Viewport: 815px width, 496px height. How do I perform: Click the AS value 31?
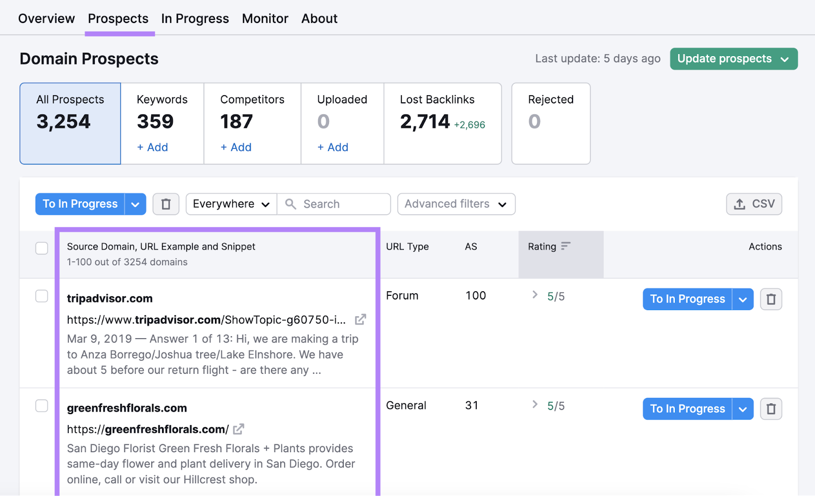[x=472, y=405]
